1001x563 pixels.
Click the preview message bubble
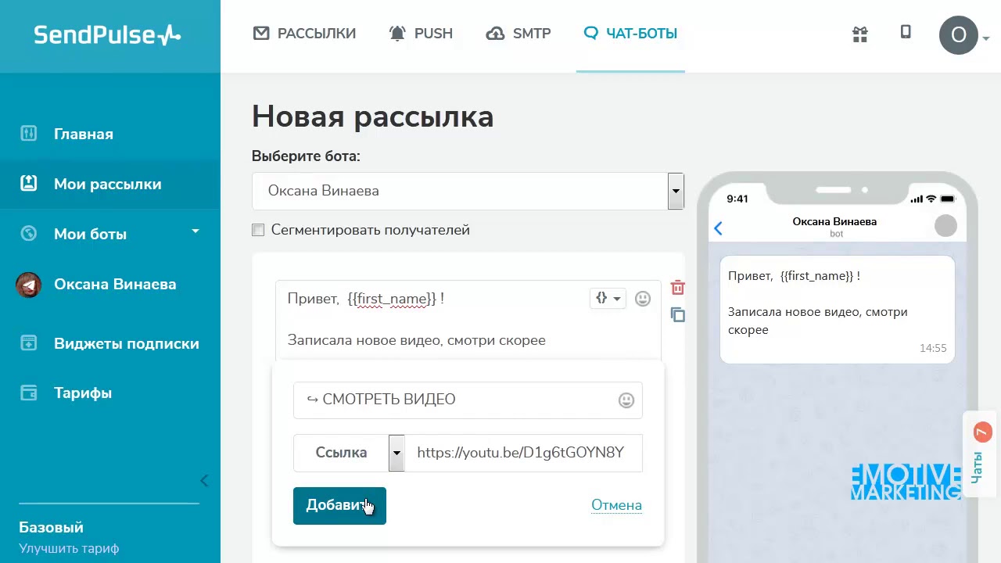click(x=837, y=310)
